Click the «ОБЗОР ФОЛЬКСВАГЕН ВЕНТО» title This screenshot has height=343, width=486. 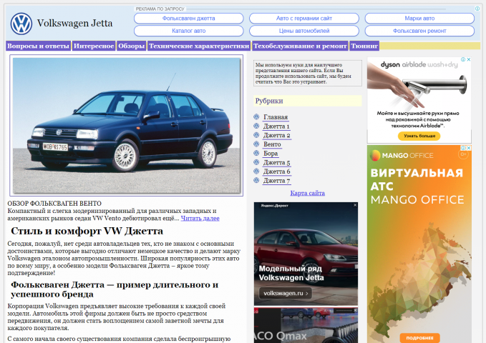54,204
